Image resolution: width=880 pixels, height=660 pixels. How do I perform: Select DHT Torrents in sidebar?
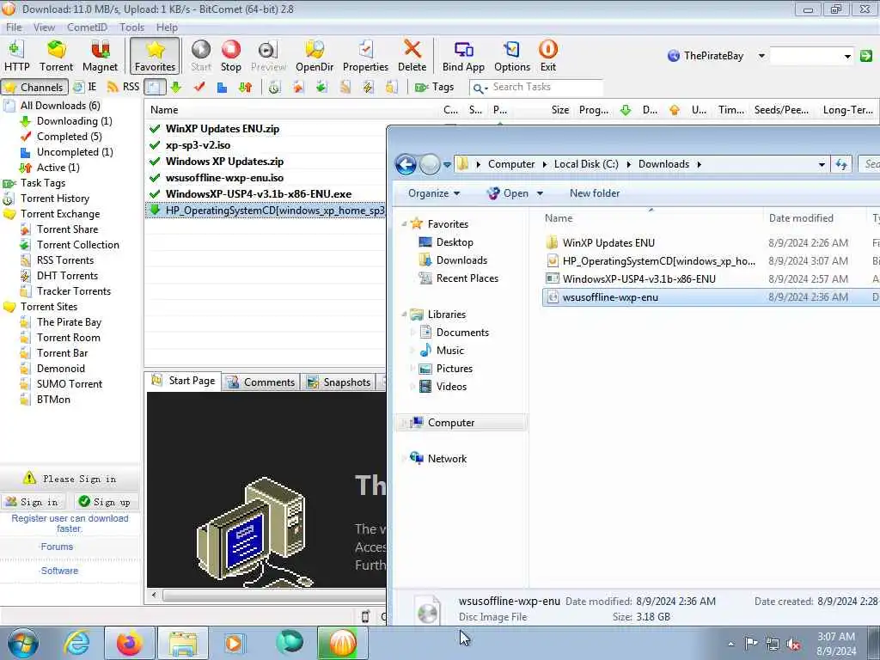tap(67, 276)
